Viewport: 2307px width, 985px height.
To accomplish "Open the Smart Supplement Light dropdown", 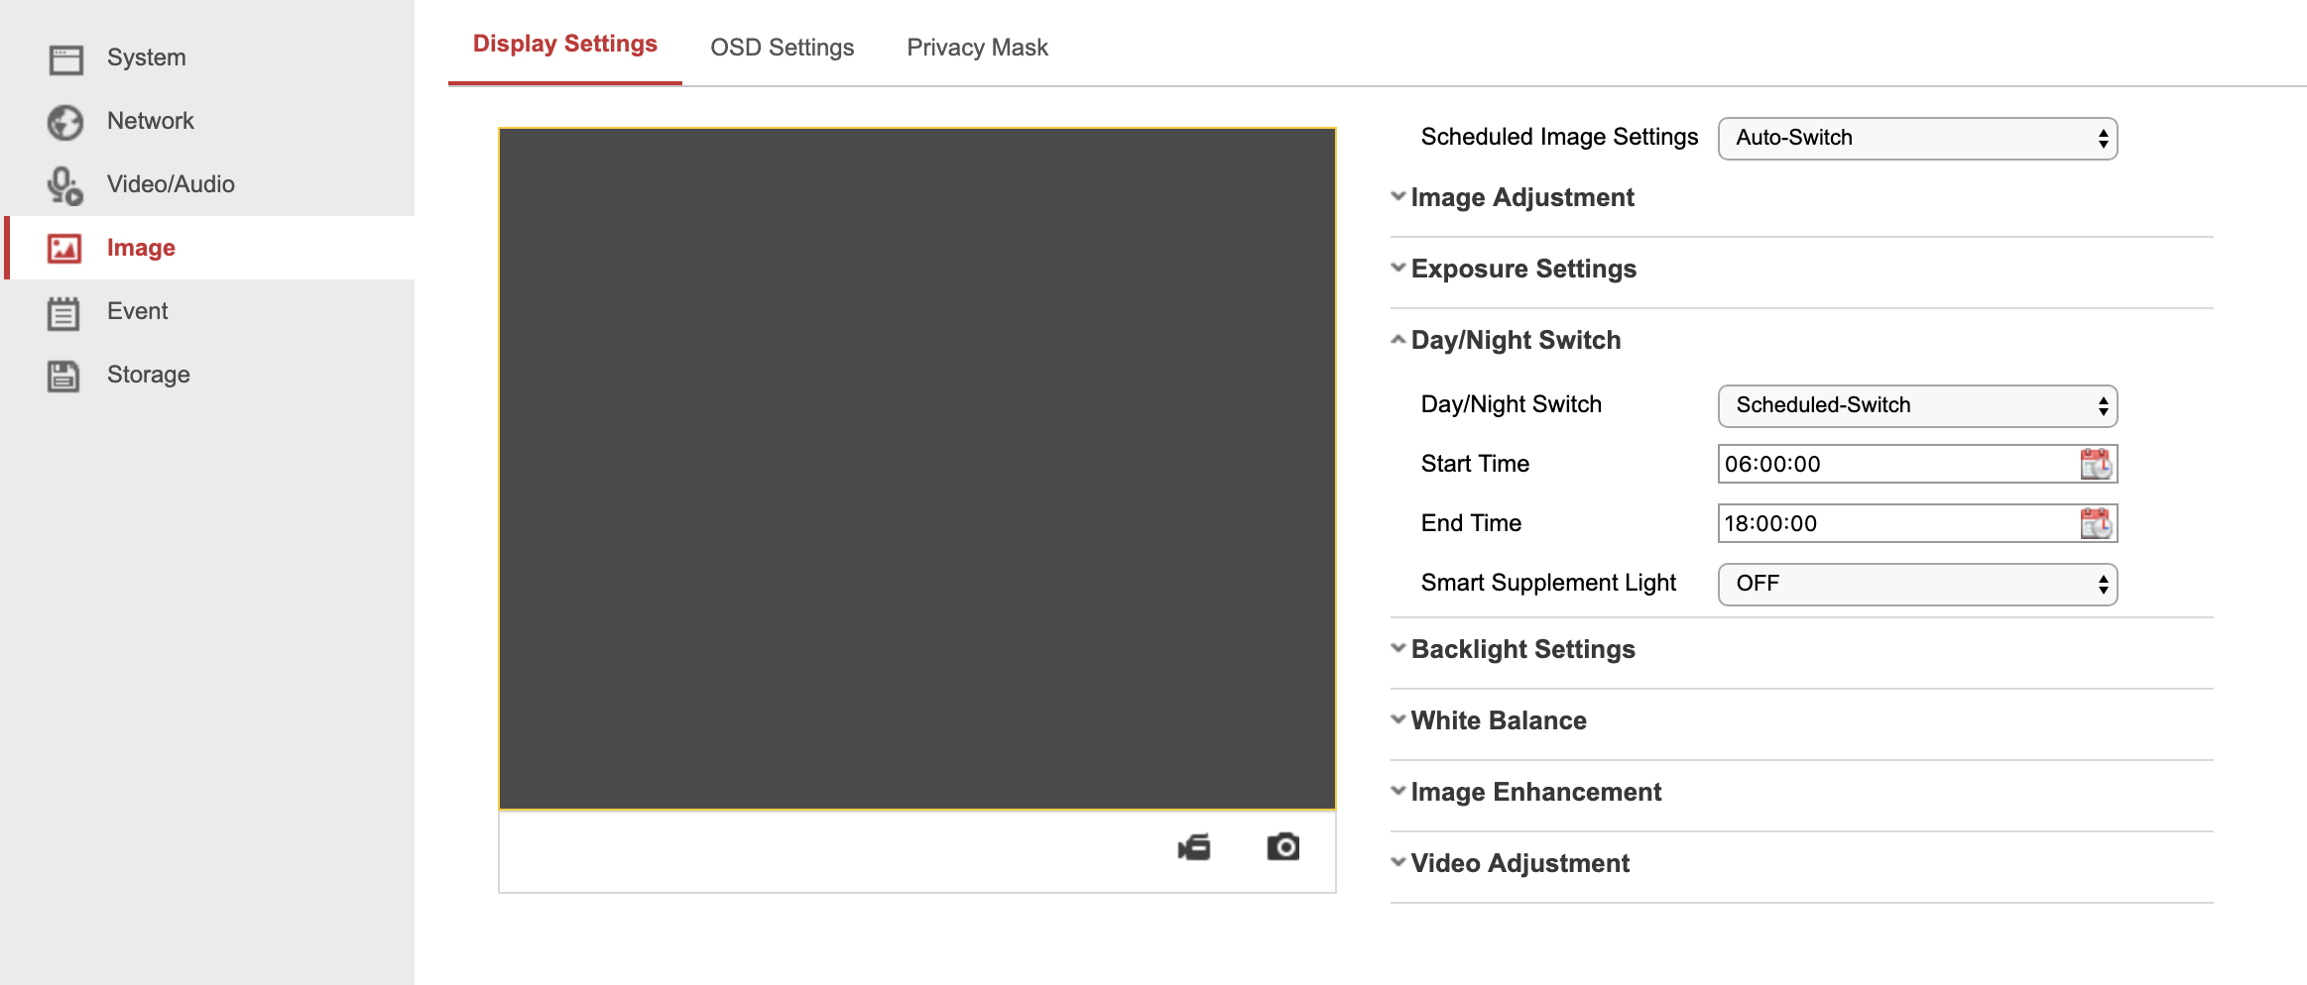I will pos(1916,584).
